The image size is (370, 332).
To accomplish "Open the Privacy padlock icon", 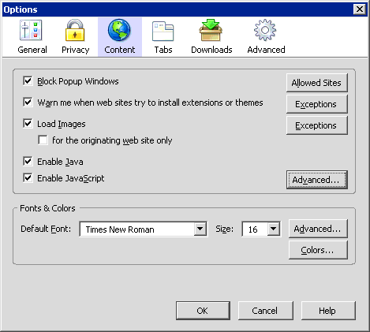I will (x=75, y=30).
